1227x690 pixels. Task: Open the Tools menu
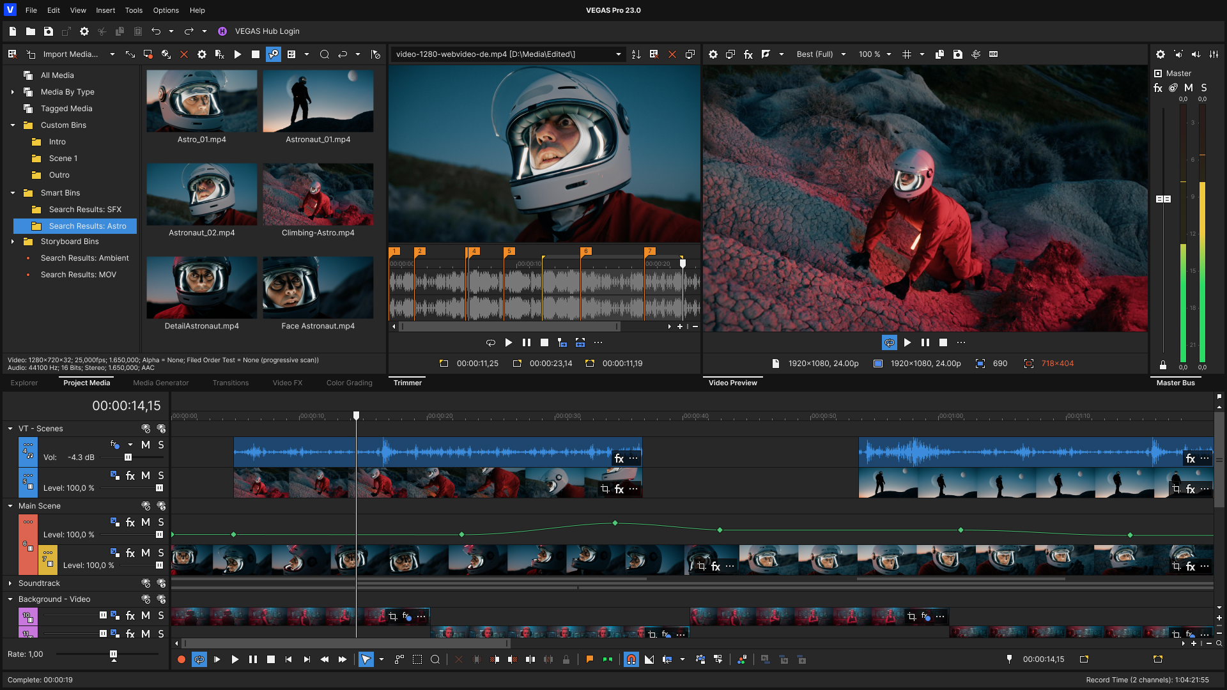click(x=134, y=10)
